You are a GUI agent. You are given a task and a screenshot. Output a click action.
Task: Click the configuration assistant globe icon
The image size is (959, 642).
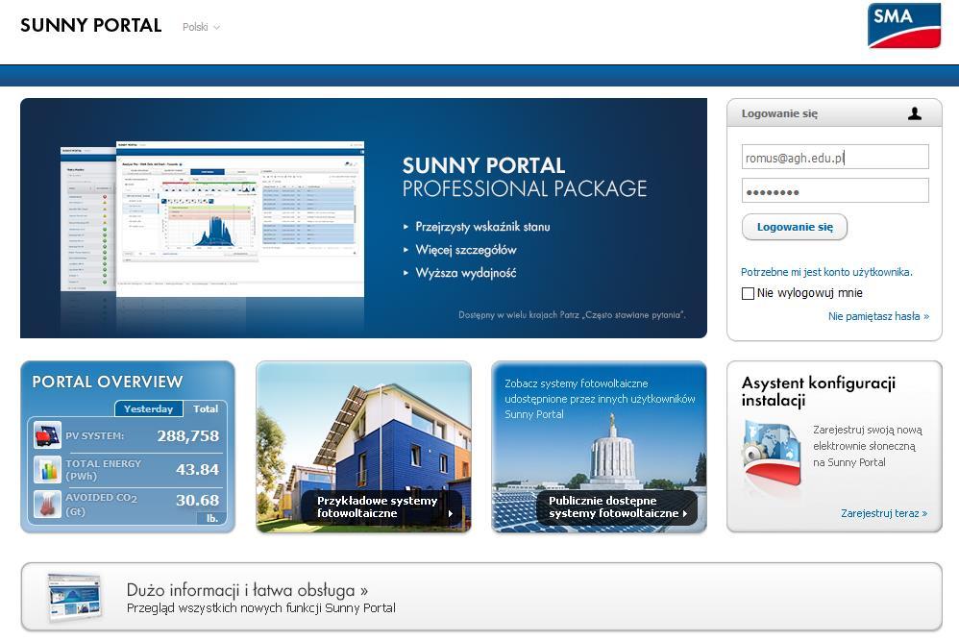click(772, 455)
